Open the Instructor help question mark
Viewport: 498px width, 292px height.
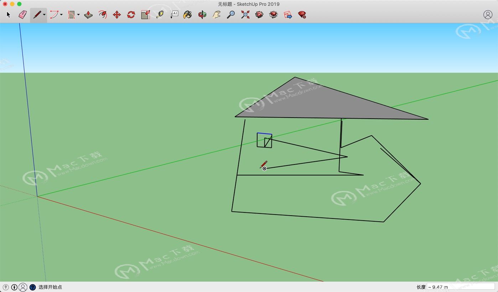(x=32, y=287)
